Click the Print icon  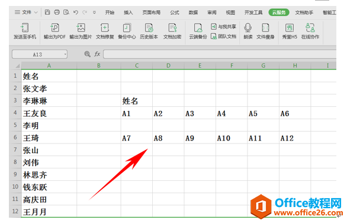pyautogui.click(x=57, y=12)
